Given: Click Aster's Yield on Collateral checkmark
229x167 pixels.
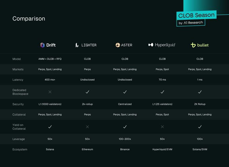Looking at the screenshot, I should [x=125, y=127].
